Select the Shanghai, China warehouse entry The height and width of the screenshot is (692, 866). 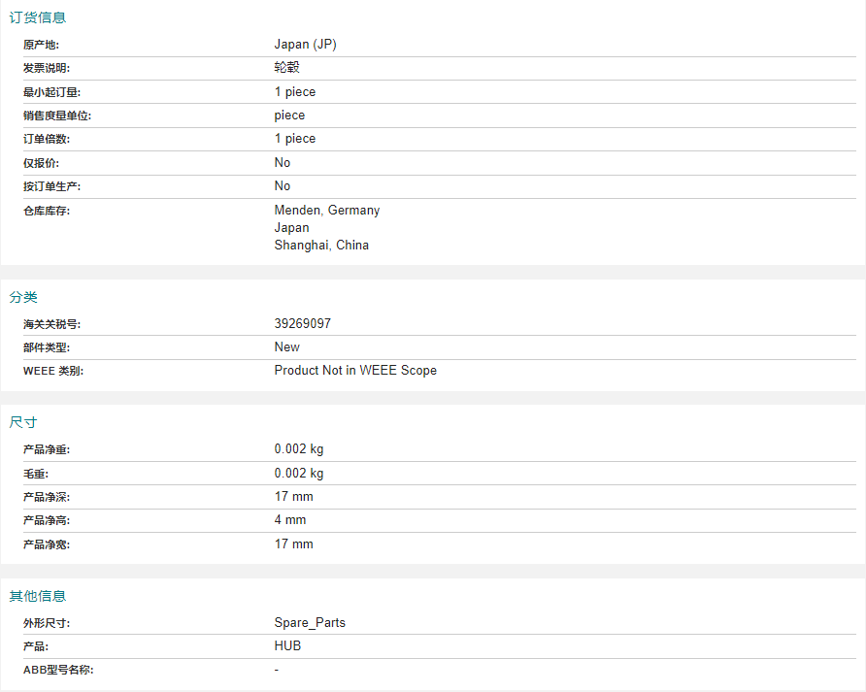(321, 246)
